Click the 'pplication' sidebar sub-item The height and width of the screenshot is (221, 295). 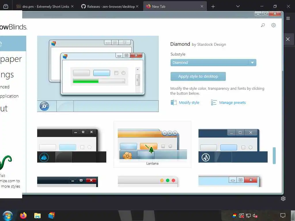click(x=10, y=96)
